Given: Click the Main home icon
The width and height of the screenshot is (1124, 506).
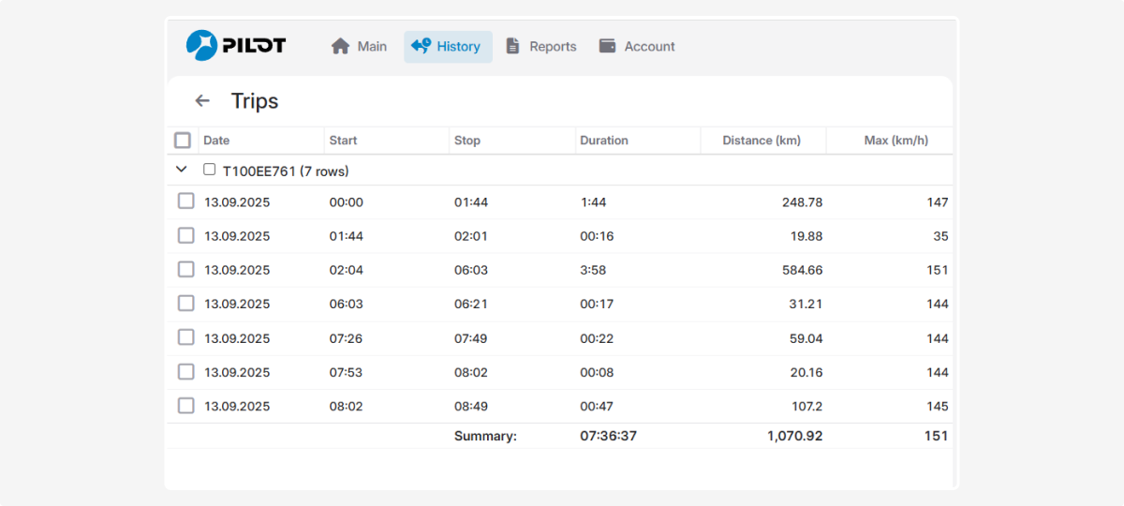Looking at the screenshot, I should [340, 46].
